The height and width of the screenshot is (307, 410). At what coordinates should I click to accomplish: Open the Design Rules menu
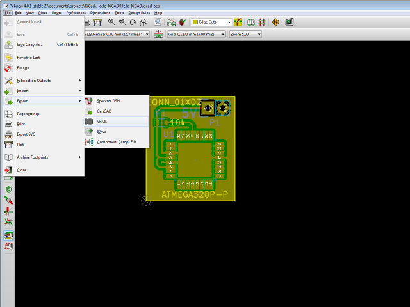pos(139,13)
